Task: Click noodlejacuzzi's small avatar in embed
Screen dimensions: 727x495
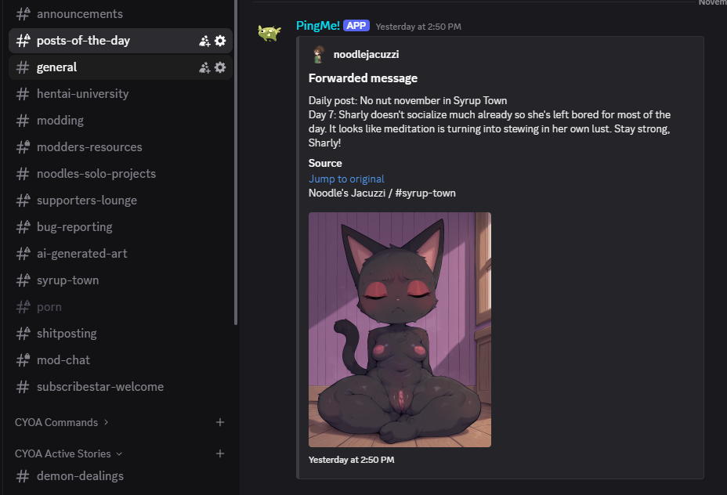Action: [x=318, y=55]
